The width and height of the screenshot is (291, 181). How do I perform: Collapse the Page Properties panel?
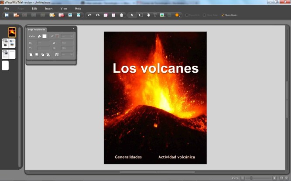click(x=73, y=29)
